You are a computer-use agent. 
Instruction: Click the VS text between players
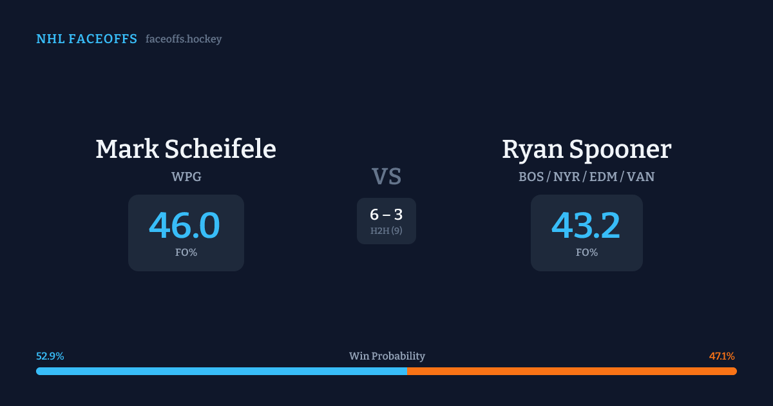[x=386, y=177]
